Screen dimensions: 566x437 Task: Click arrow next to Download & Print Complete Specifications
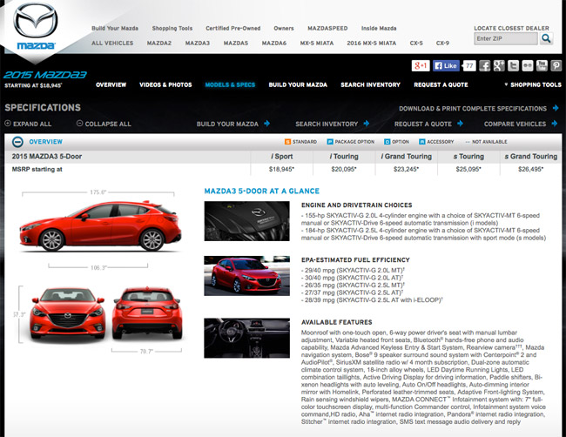[x=556, y=108]
